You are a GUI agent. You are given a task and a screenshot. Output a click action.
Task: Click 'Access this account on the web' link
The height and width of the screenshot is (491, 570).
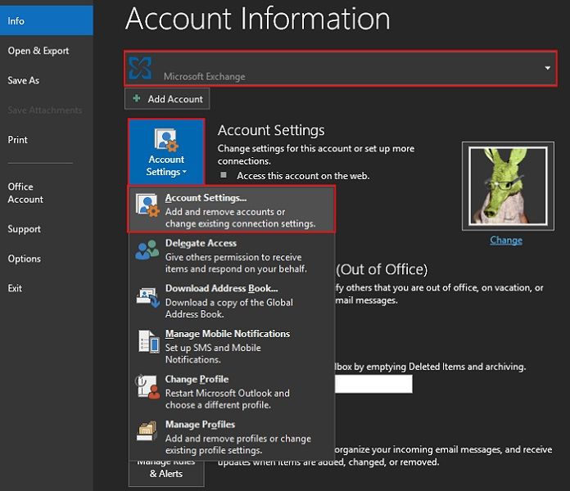coord(303,176)
